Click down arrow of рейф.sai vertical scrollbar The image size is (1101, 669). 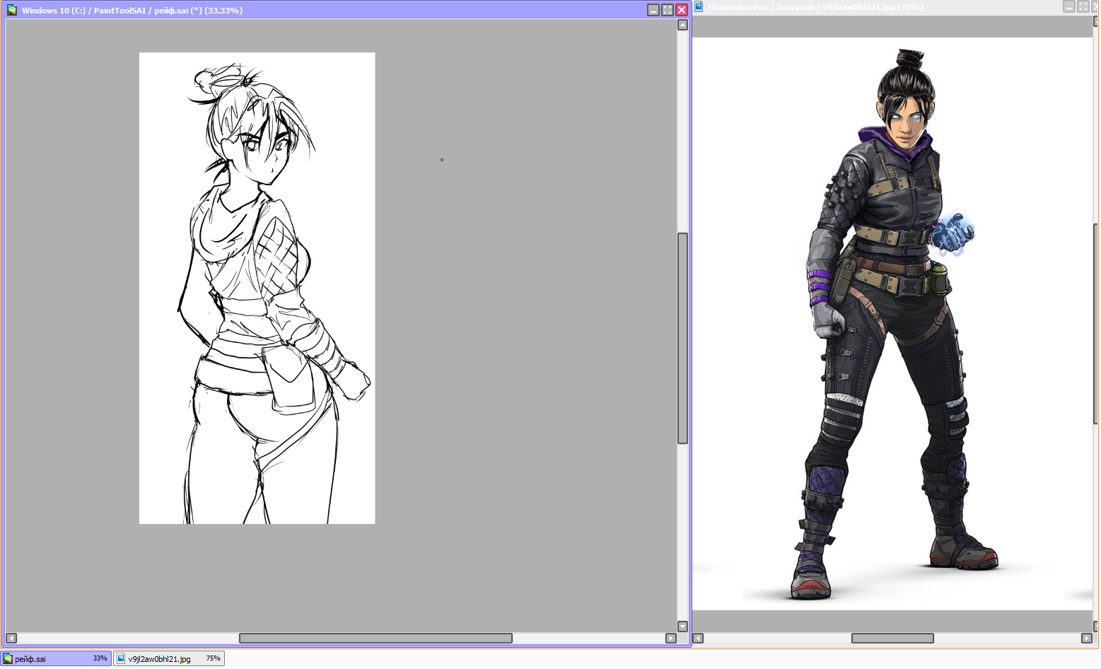pos(682,626)
